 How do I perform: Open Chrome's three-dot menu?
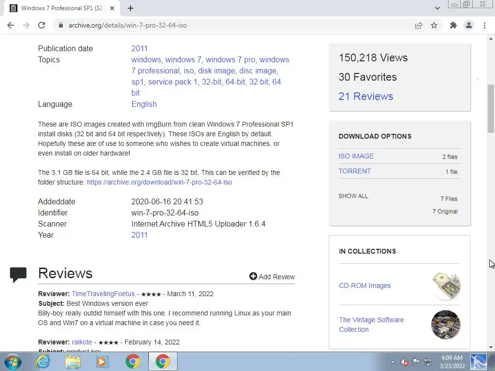point(484,25)
